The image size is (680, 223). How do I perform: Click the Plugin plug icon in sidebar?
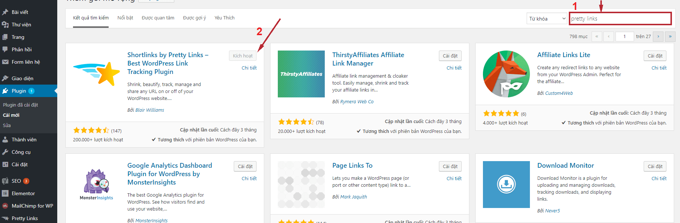coord(5,91)
